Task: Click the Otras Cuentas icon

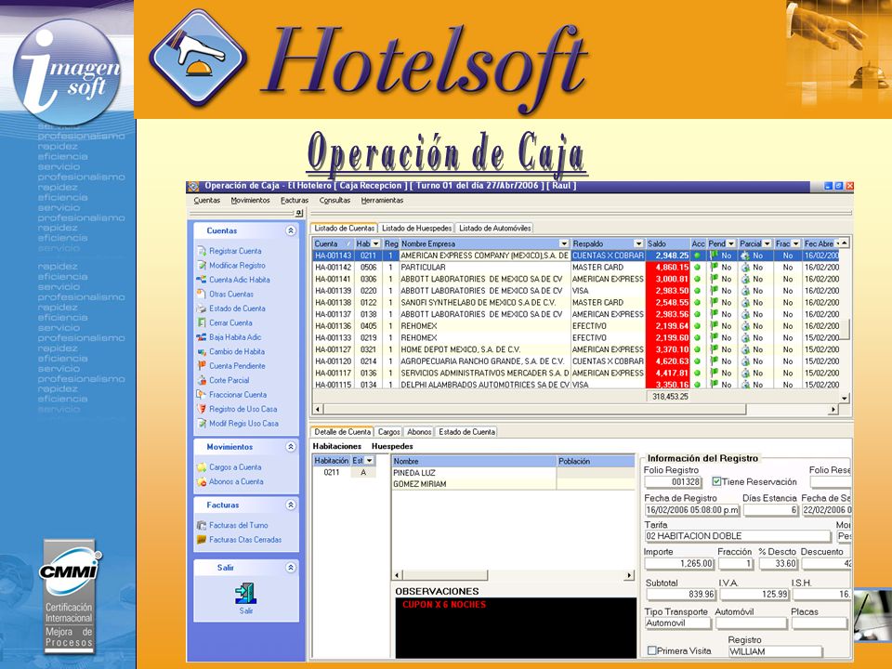Action: pos(202,295)
